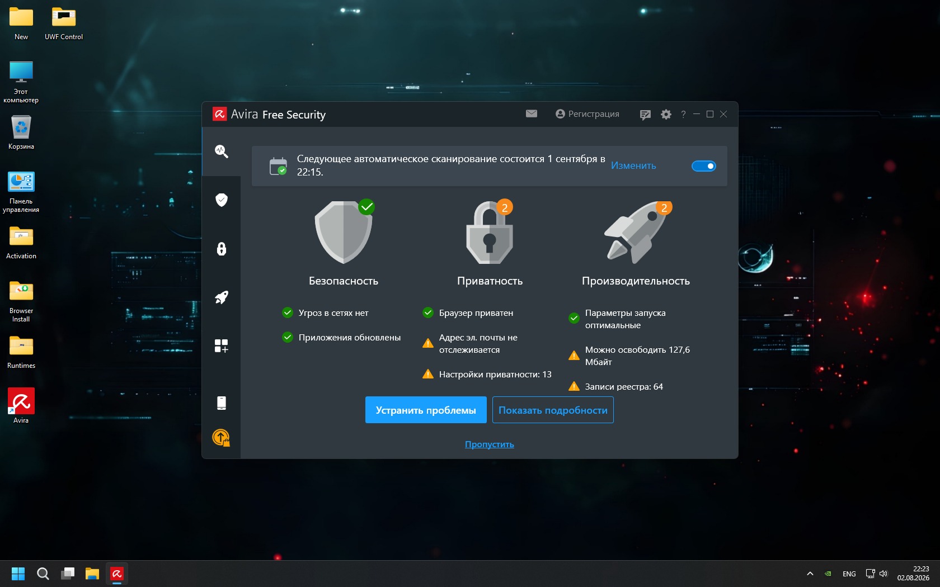The image size is (940, 587).
Task: Open the Status scan magnifier in Avira sidebar
Action: pos(222,151)
